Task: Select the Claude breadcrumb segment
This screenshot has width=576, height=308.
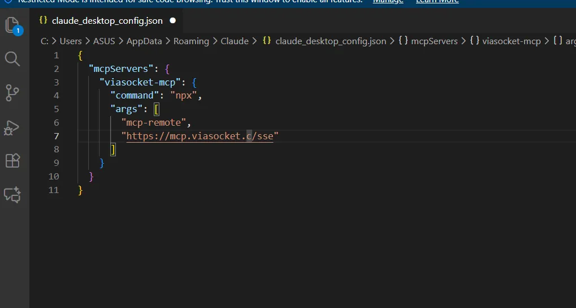Action: [x=235, y=41]
